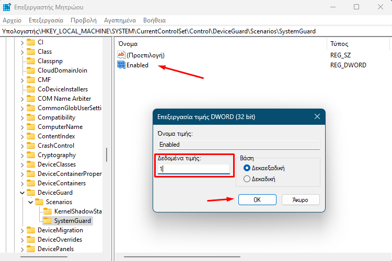Select the CloudDomainJoin folder icon
The width and height of the screenshot is (392, 261).
[x=31, y=70]
